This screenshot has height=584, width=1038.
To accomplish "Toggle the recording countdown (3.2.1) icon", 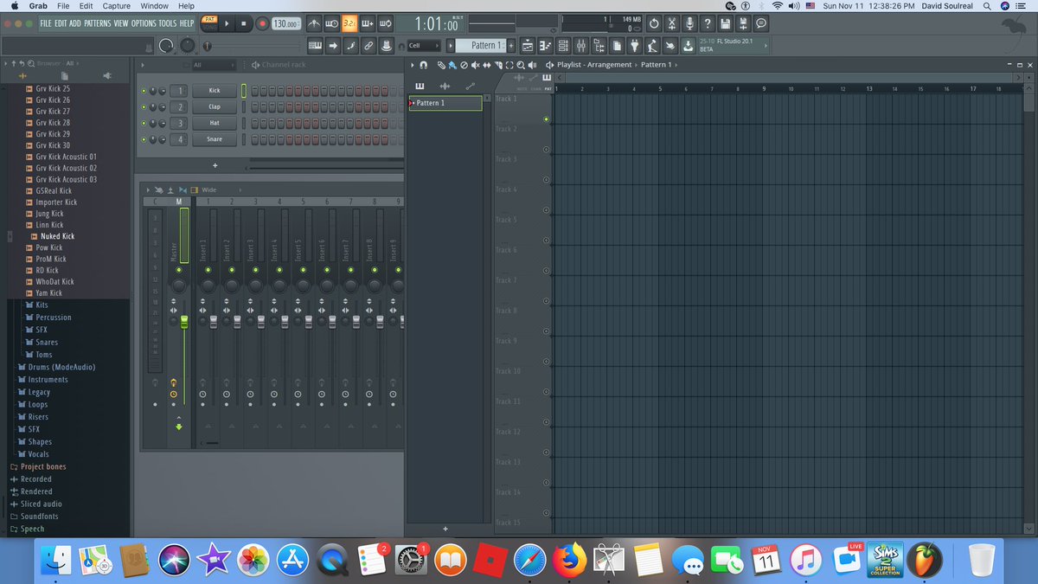I will click(349, 23).
